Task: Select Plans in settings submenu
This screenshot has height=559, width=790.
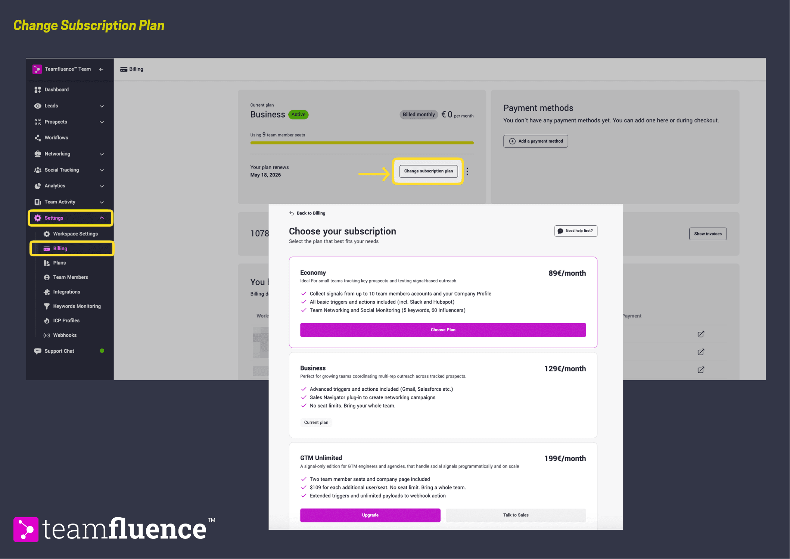Action: (59, 263)
